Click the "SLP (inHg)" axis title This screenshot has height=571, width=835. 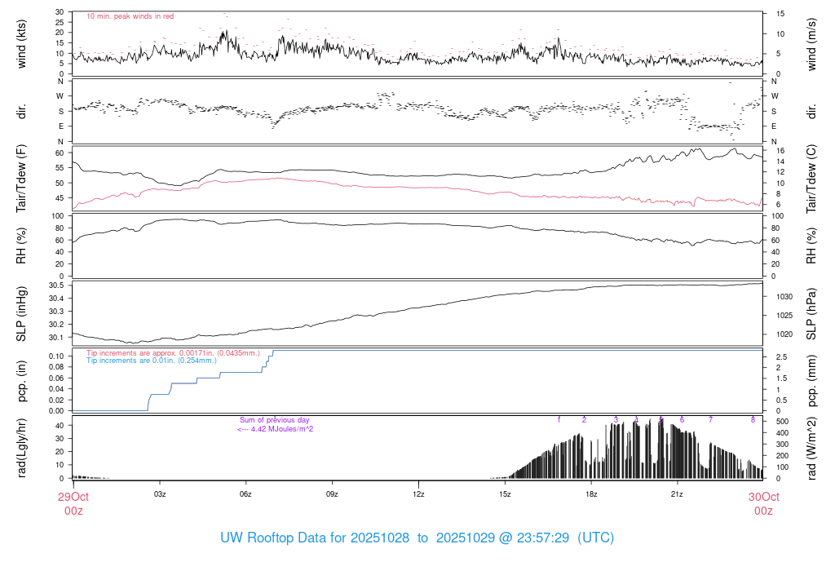point(23,314)
